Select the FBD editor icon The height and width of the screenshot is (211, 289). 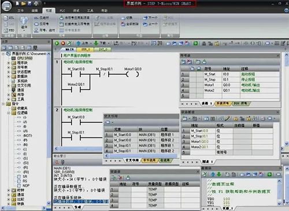pyautogui.click(x=9, y=30)
